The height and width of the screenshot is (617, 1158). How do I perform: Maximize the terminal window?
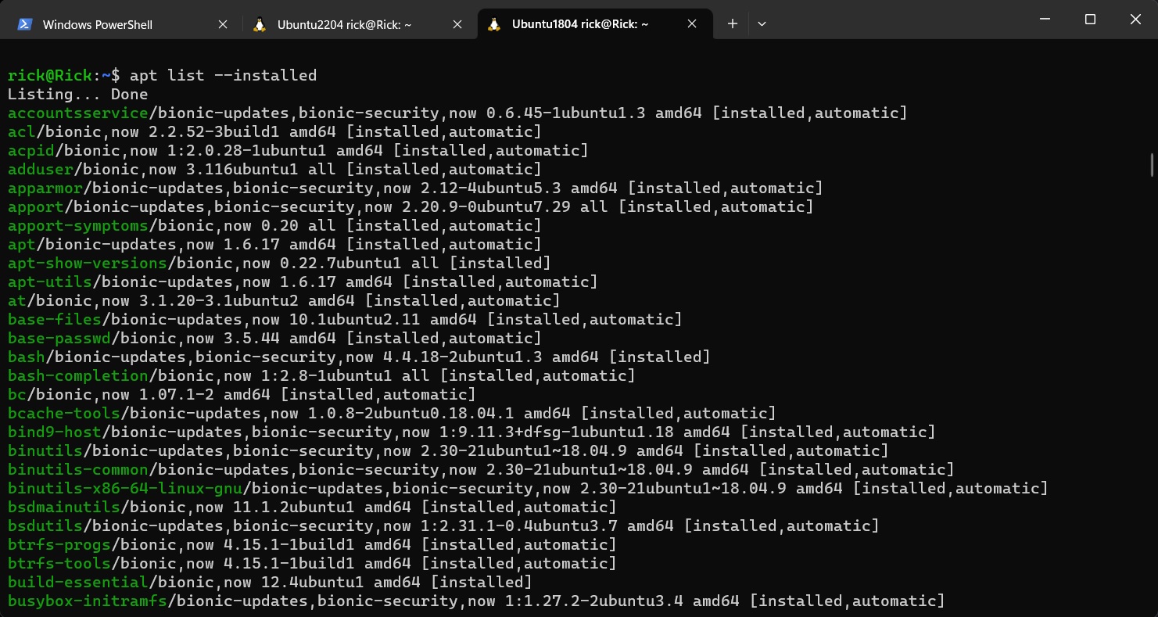pos(1090,19)
